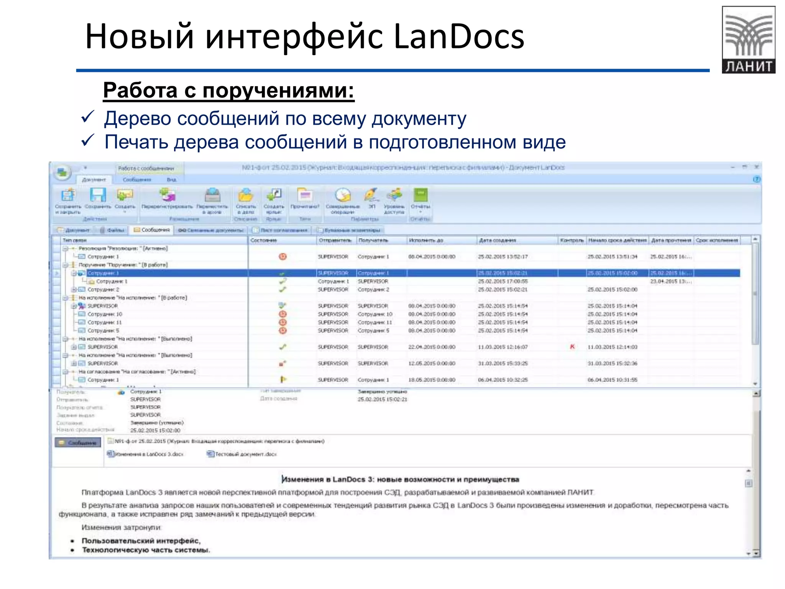This screenshot has height=589, width=785.
Task: Click 'Перерегистрировать' ribbon icon
Action: [167, 198]
